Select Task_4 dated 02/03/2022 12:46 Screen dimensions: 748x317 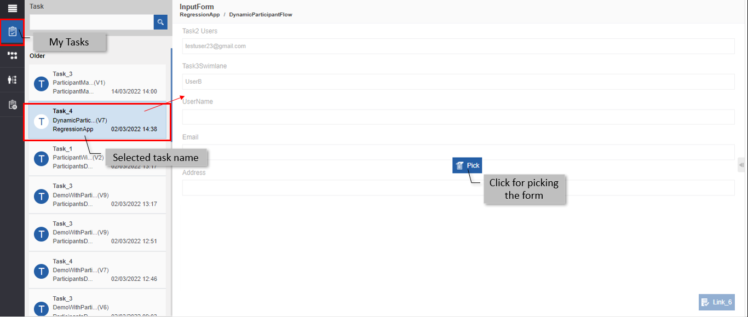97,270
